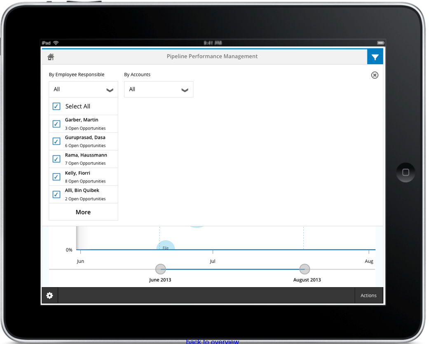Click the '3 Open Opportunities' text

click(85, 128)
